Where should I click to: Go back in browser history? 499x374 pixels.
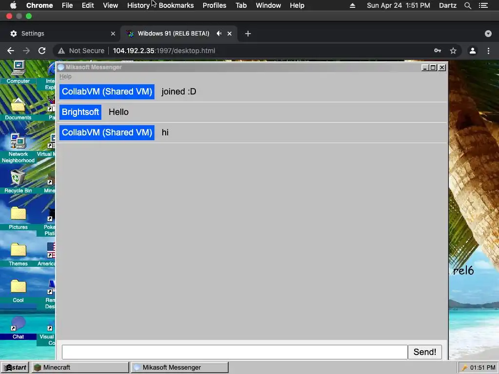[11, 51]
